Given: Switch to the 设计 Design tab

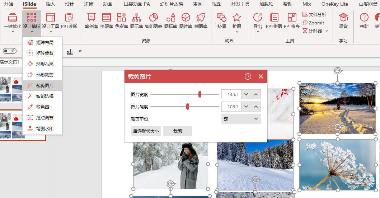Looking at the screenshot, I should click(x=70, y=4).
